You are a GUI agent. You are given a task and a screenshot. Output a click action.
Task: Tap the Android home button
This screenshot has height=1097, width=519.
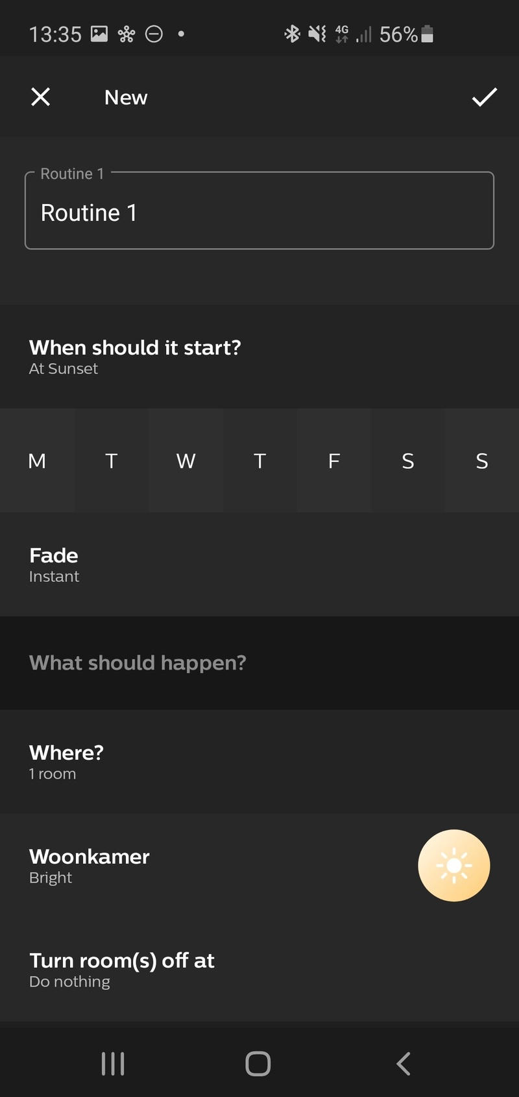[x=258, y=1064]
